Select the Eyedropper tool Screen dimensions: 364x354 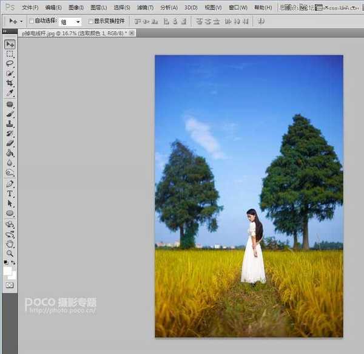click(x=10, y=93)
